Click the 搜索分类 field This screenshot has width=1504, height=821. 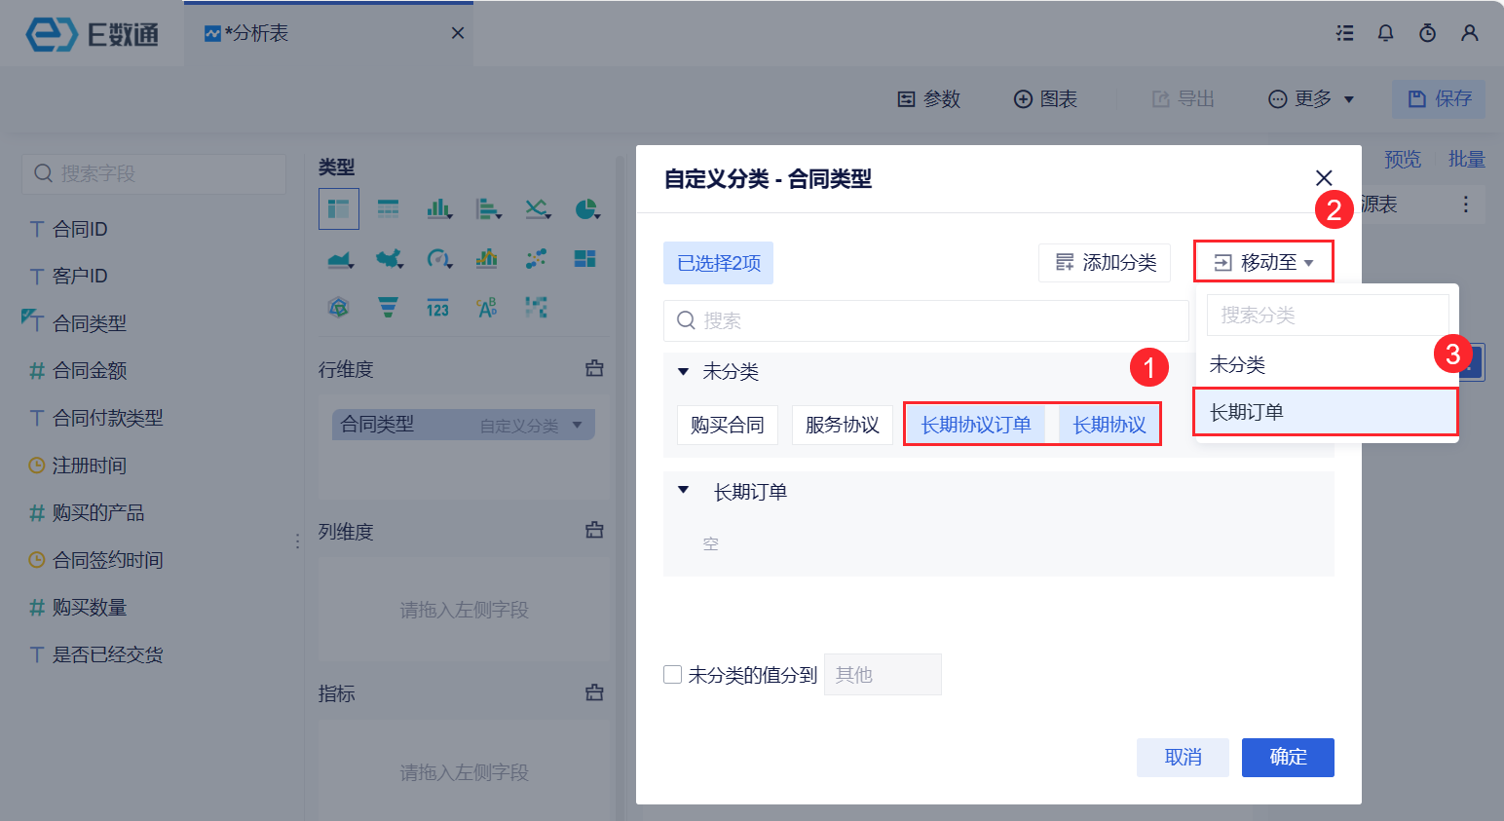click(x=1327, y=315)
